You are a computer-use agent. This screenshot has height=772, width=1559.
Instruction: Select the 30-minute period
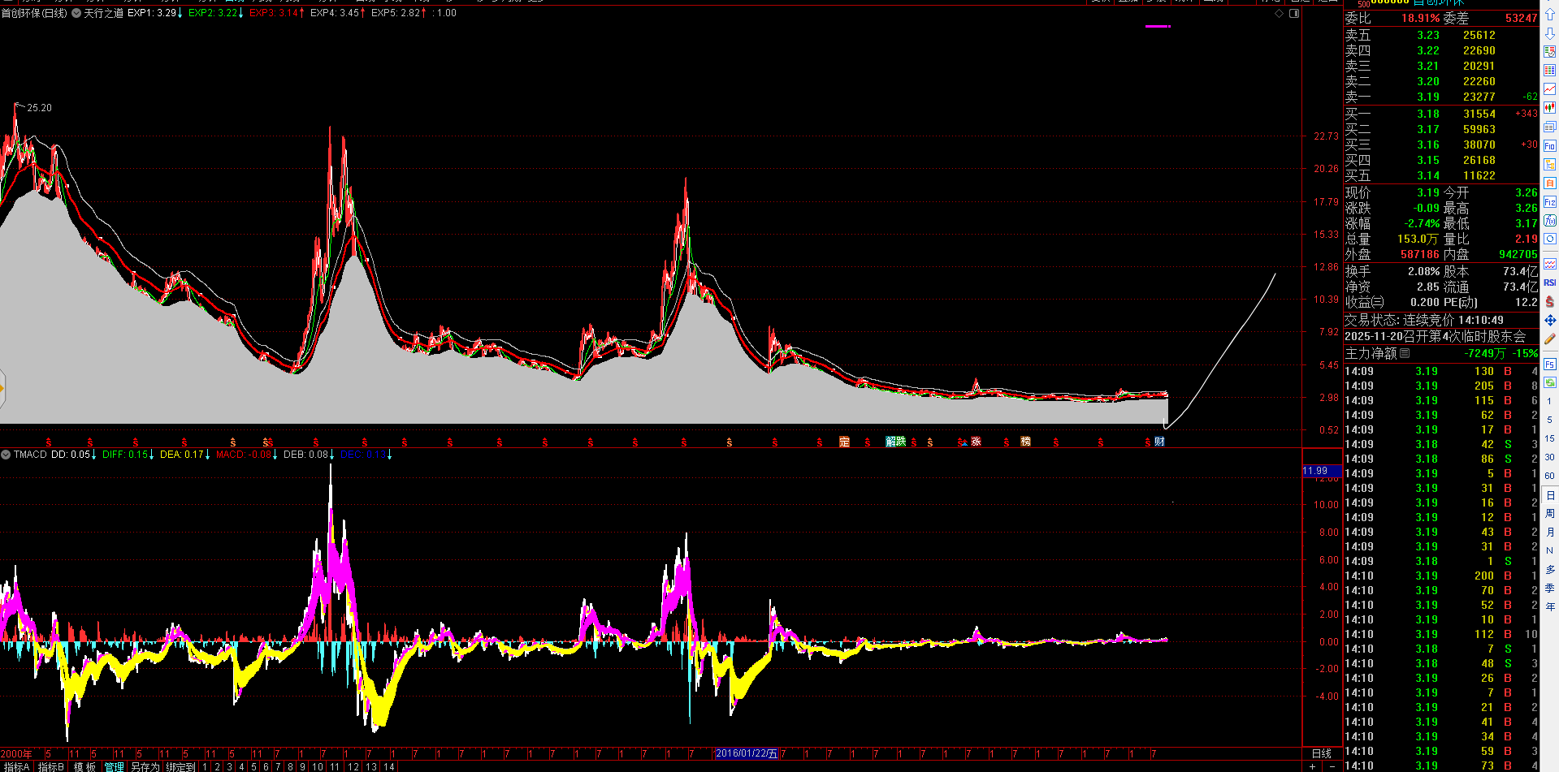(1549, 457)
